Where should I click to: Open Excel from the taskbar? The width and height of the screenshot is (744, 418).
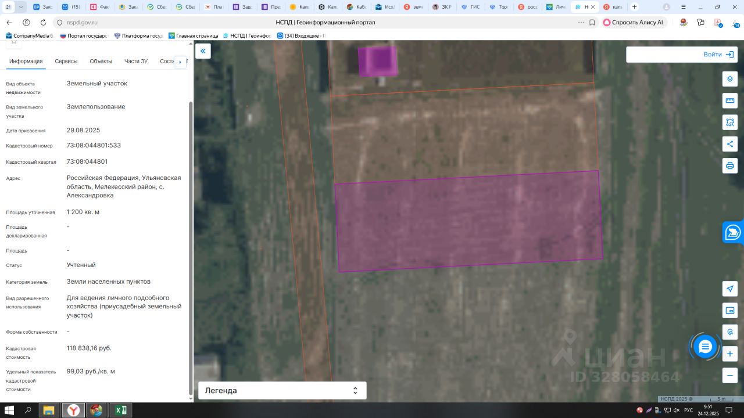click(120, 410)
